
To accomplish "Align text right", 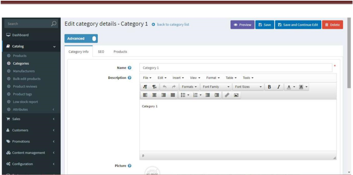I will pyautogui.click(x=164, y=95).
